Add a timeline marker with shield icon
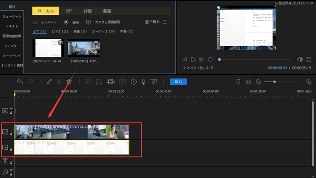316x178 pixels. pyautogui.click(x=238, y=82)
